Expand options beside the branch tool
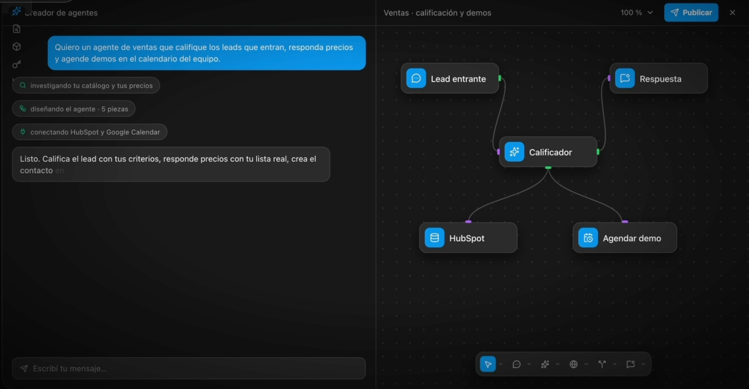Viewport: 749px width, 389px height. point(615,364)
